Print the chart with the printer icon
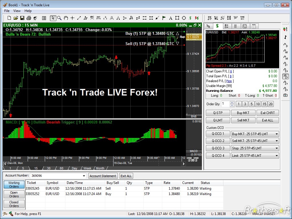This screenshot has width=292, height=219. tap(29, 18)
